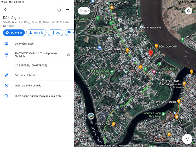Tap the orange restaurant marker on Vườn Lài road
The height and width of the screenshot is (147, 196).
pyautogui.click(x=141, y=67)
